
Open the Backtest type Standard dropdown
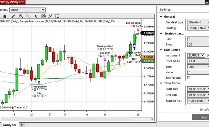pyautogui.click(x=198, y=22)
